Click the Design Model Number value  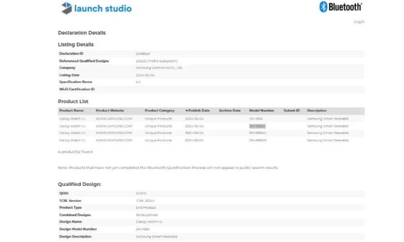(x=142, y=229)
